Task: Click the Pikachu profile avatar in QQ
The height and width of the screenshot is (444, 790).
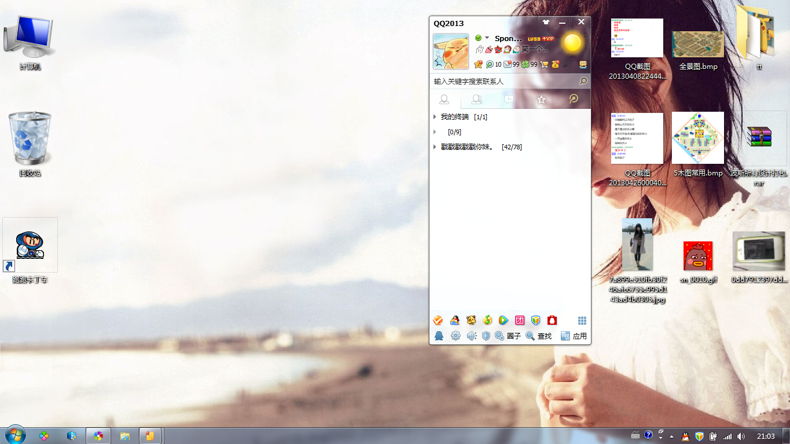Action: [451, 51]
